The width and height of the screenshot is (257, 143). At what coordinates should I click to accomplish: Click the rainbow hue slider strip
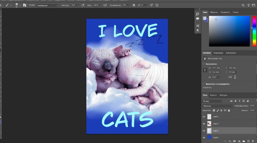point(254,31)
